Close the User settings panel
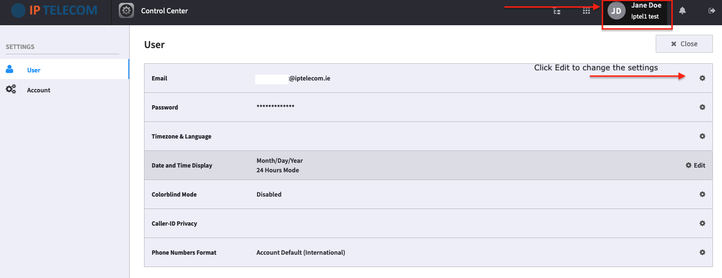 [684, 44]
